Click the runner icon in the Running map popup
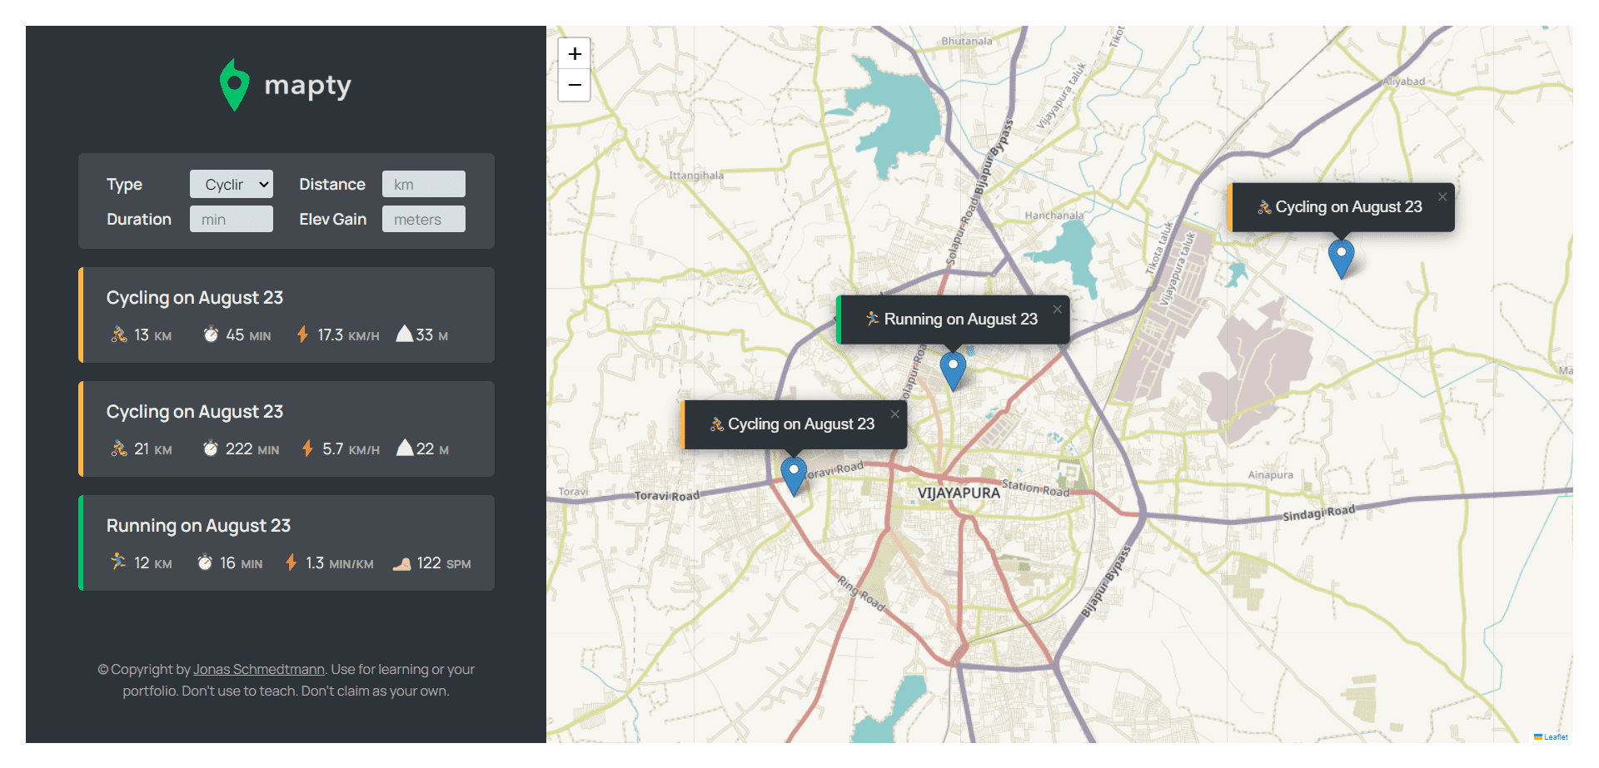Image resolution: width=1599 pixels, height=768 pixels. coord(873,319)
